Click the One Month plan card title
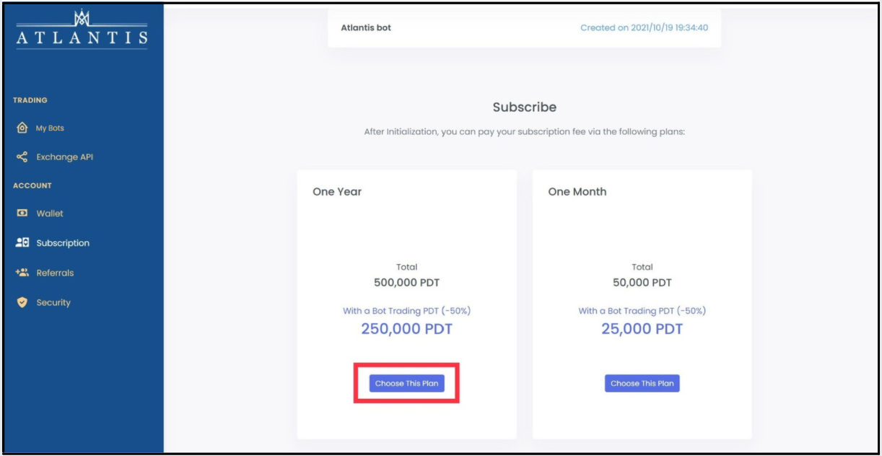This screenshot has width=882, height=456. coord(577,192)
